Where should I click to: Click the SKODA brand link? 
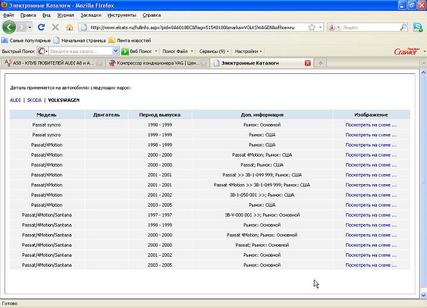[x=35, y=100]
